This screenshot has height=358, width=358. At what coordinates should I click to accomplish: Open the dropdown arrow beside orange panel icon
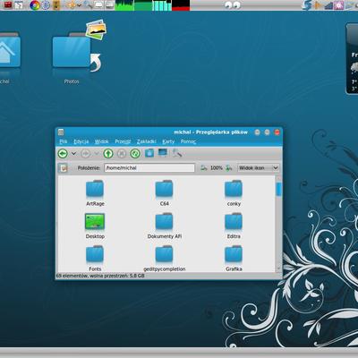tap(80, 5)
